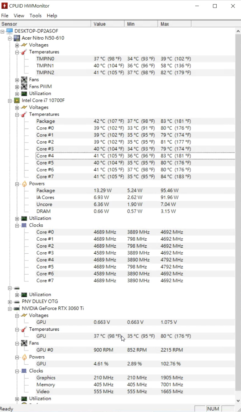Click the Acer Nitro N50-610 motherboard icon
Viewport: 241px width, 412px height.
tap(17, 38)
